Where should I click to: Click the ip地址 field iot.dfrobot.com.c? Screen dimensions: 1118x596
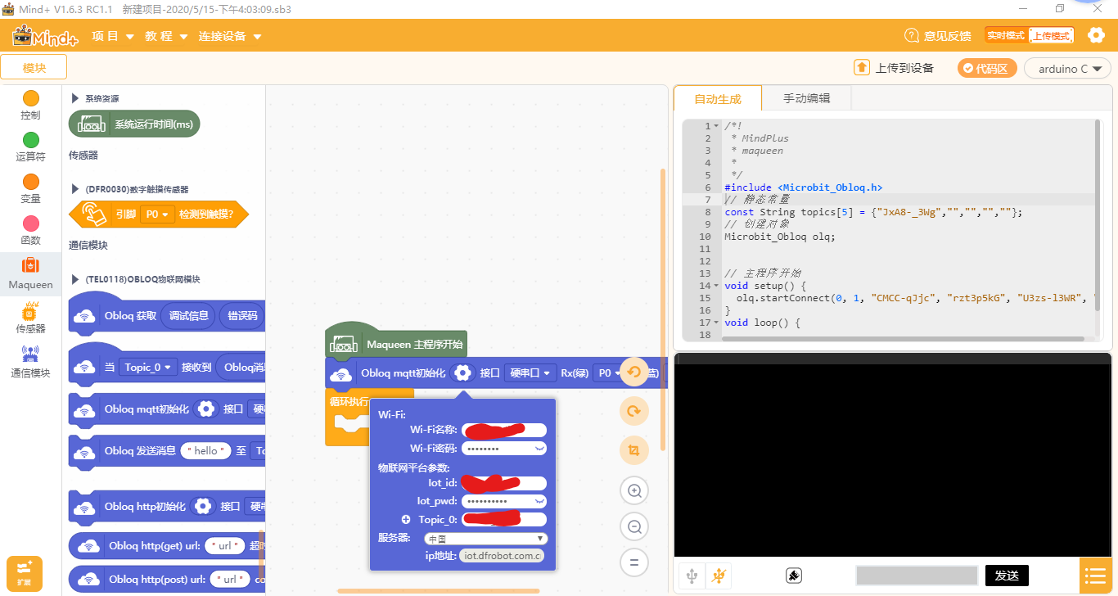[x=502, y=556]
